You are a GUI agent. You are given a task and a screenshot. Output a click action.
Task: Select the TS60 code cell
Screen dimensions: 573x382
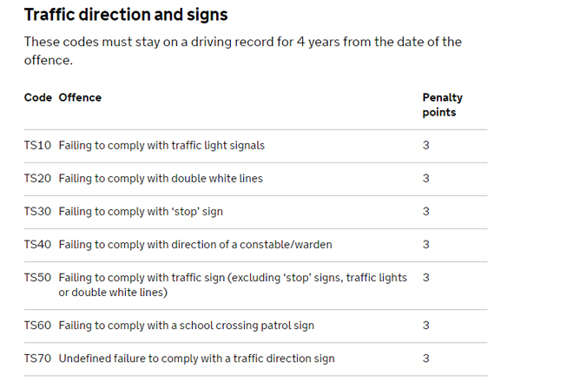[x=37, y=326]
